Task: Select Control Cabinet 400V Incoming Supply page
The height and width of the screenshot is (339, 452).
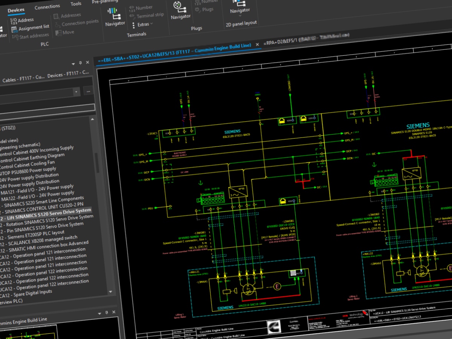Action: click(36, 151)
